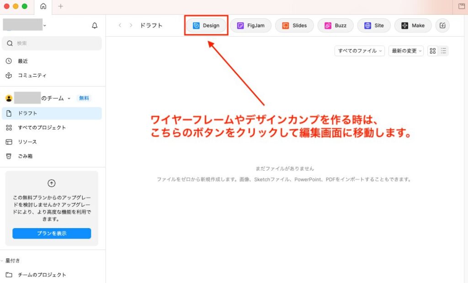
Task: Expand the team switcher chevron
Action: pyautogui.click(x=69, y=98)
